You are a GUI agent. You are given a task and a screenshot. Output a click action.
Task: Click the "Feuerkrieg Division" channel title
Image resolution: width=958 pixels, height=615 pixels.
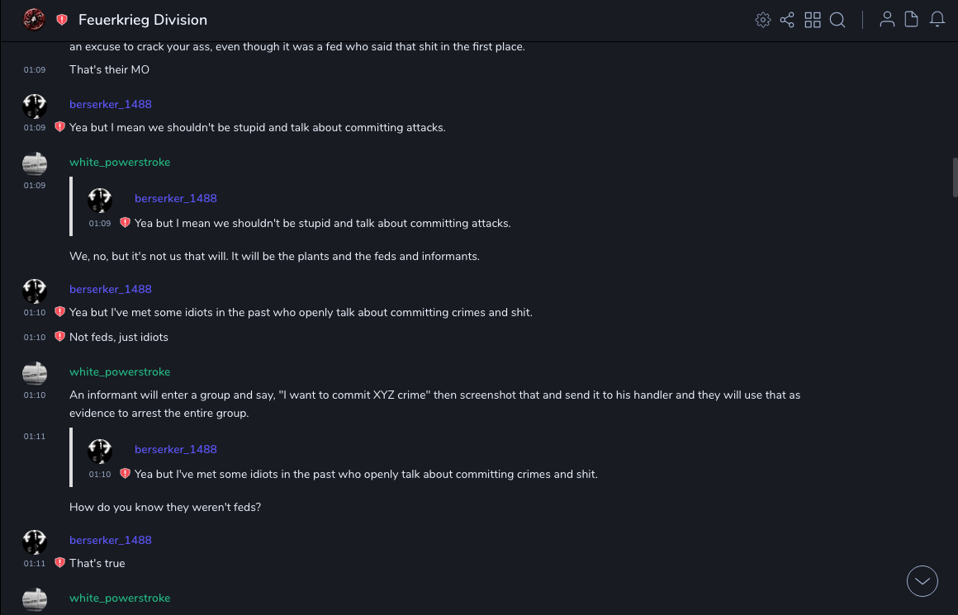click(143, 20)
